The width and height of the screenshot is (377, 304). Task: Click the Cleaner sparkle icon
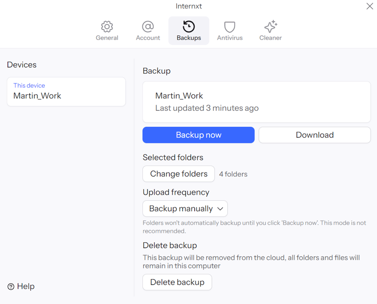270,26
